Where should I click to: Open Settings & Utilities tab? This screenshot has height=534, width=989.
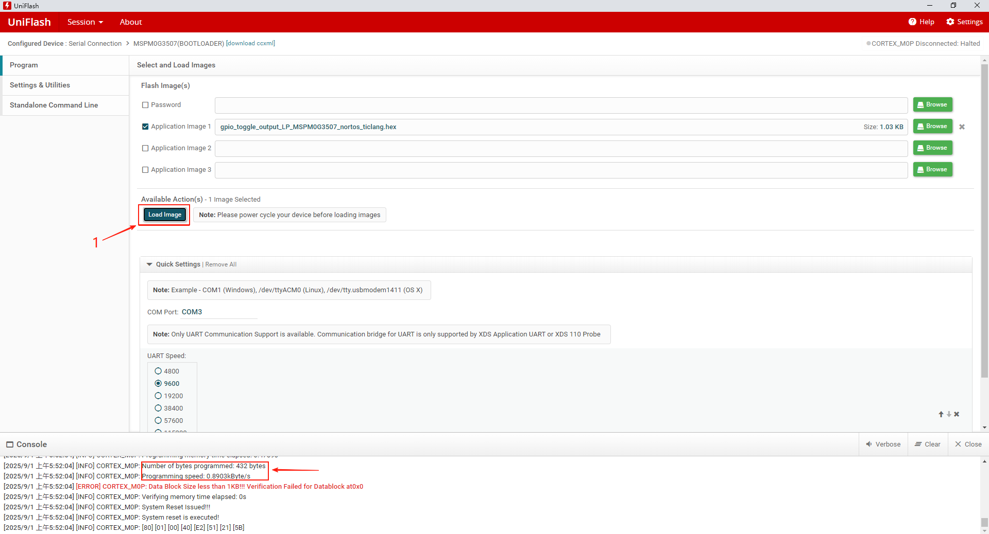(65, 85)
